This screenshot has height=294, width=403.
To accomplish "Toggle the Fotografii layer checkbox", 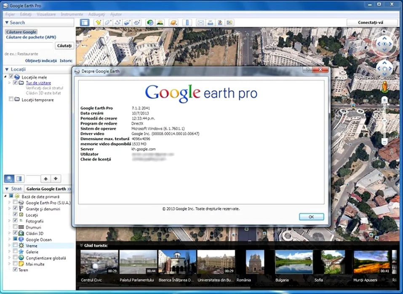I will [x=15, y=220].
